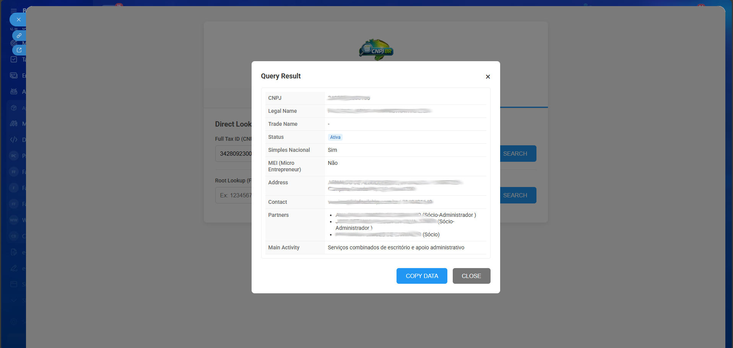The width and height of the screenshot is (733, 348).
Task: Click the robot icon in the sidebar
Action: coord(14,92)
